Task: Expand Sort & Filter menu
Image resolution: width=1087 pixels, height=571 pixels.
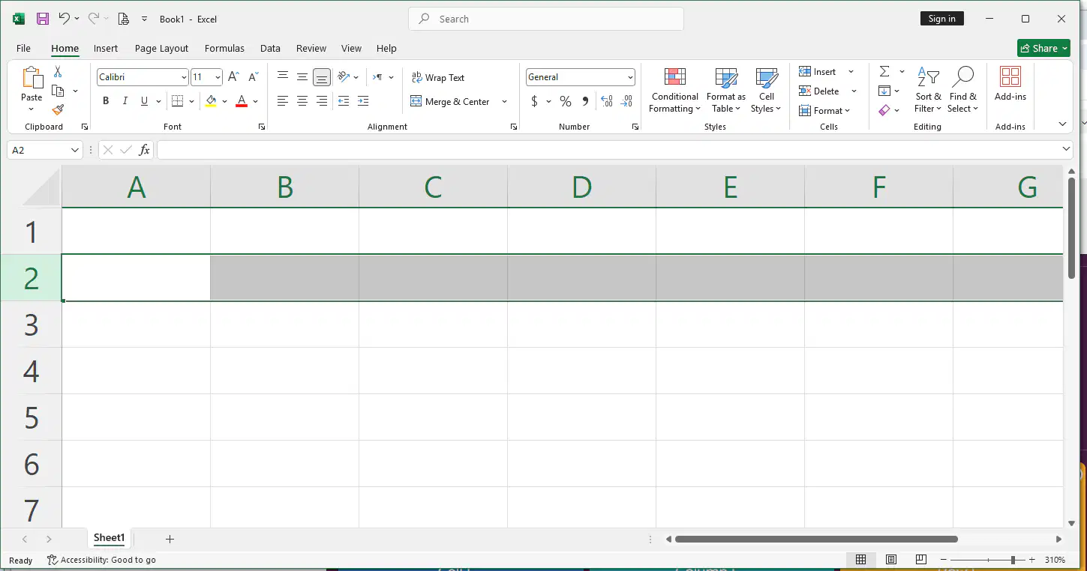Action: tap(928, 90)
